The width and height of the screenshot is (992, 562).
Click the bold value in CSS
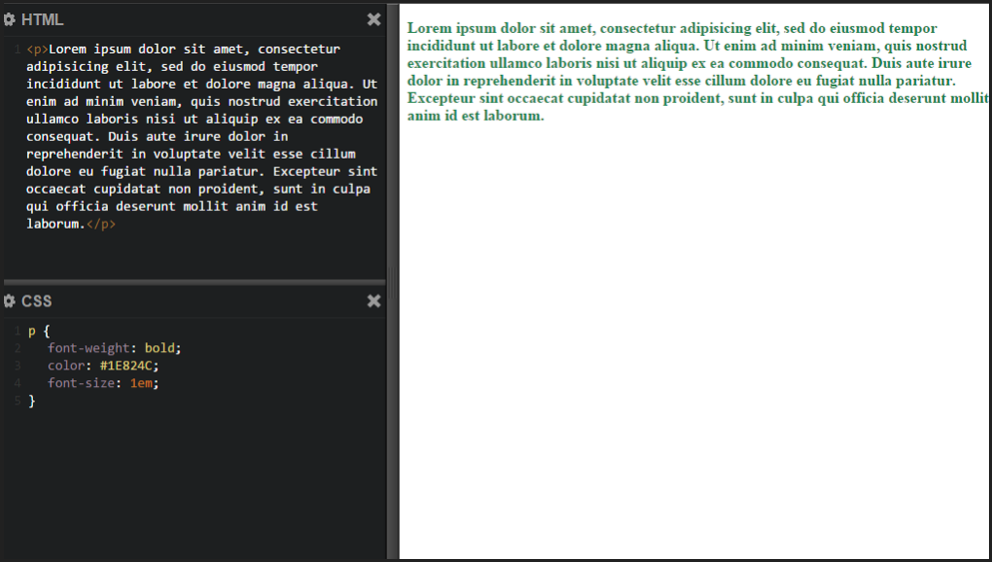[x=162, y=348]
